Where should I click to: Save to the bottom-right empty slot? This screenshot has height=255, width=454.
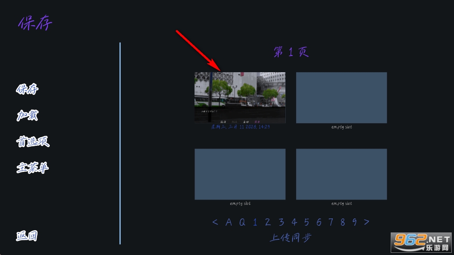click(x=341, y=174)
